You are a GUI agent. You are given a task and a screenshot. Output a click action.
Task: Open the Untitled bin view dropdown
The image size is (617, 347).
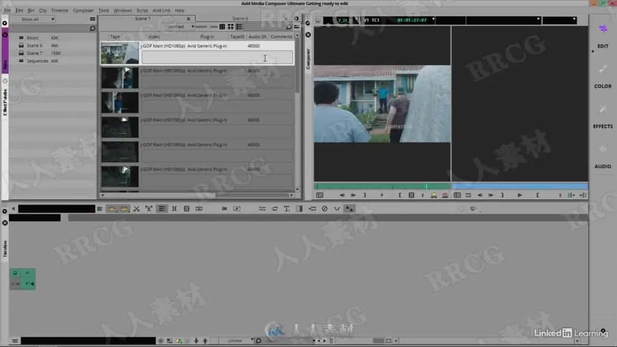(x=179, y=27)
